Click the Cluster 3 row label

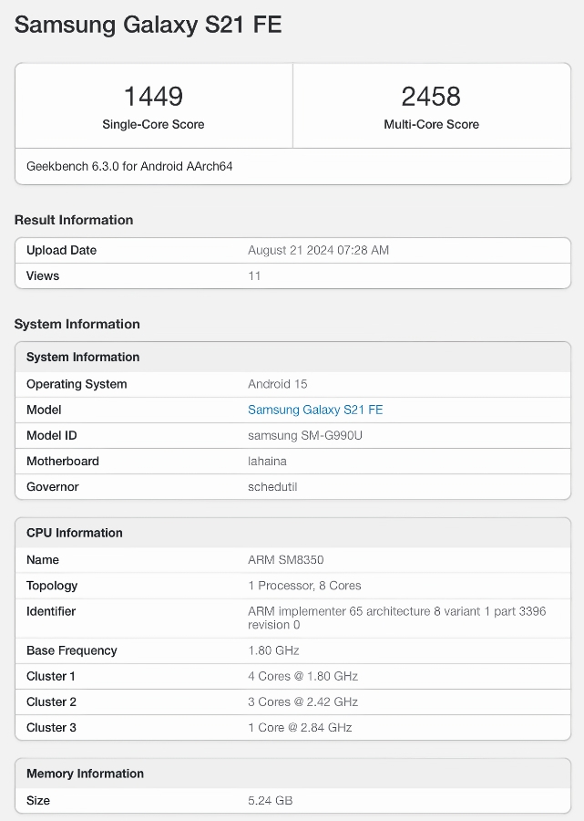[x=52, y=727]
